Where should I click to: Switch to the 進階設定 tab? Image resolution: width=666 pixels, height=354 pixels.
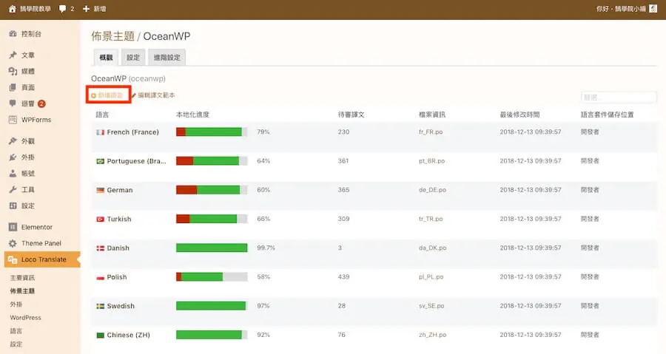167,57
